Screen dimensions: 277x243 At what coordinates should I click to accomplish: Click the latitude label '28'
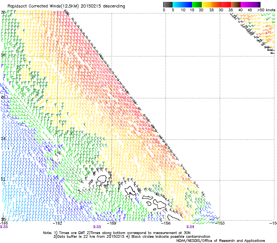(x=3, y=55)
